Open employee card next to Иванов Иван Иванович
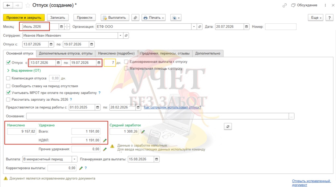 point(126,35)
